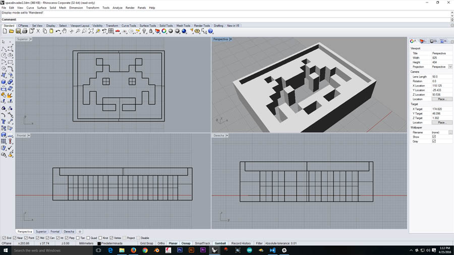The width and height of the screenshot is (454, 255).
Task: Toggle the Wallpaper Gray checkbox
Action: point(434,142)
